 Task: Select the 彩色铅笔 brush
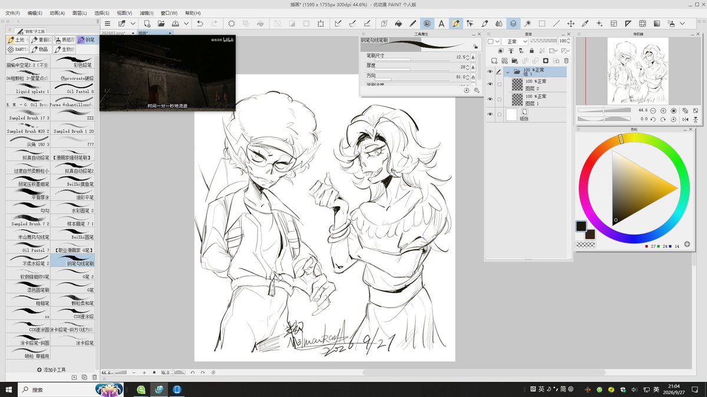tap(73, 61)
